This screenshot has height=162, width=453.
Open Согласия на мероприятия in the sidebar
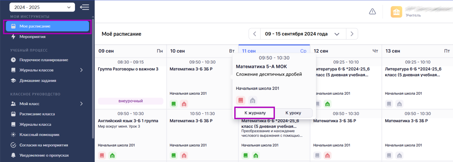44,145
